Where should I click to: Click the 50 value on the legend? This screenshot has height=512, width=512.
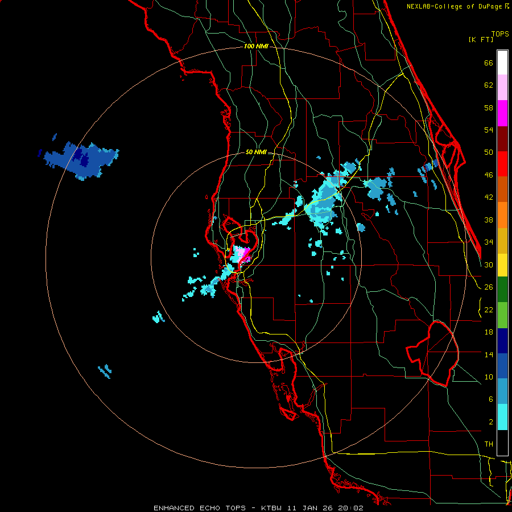click(489, 152)
